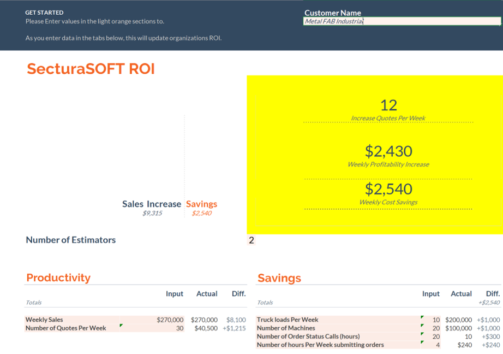Click the Weekly Sales row label
This screenshot has width=503, height=354.
44,320
